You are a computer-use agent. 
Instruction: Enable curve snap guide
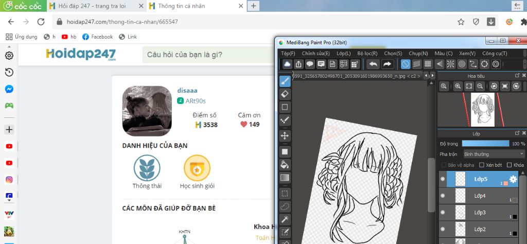pyautogui.click(x=473, y=64)
